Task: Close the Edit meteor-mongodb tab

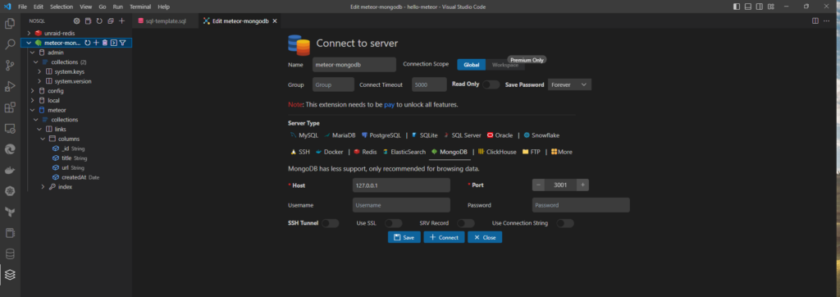Action: click(275, 21)
